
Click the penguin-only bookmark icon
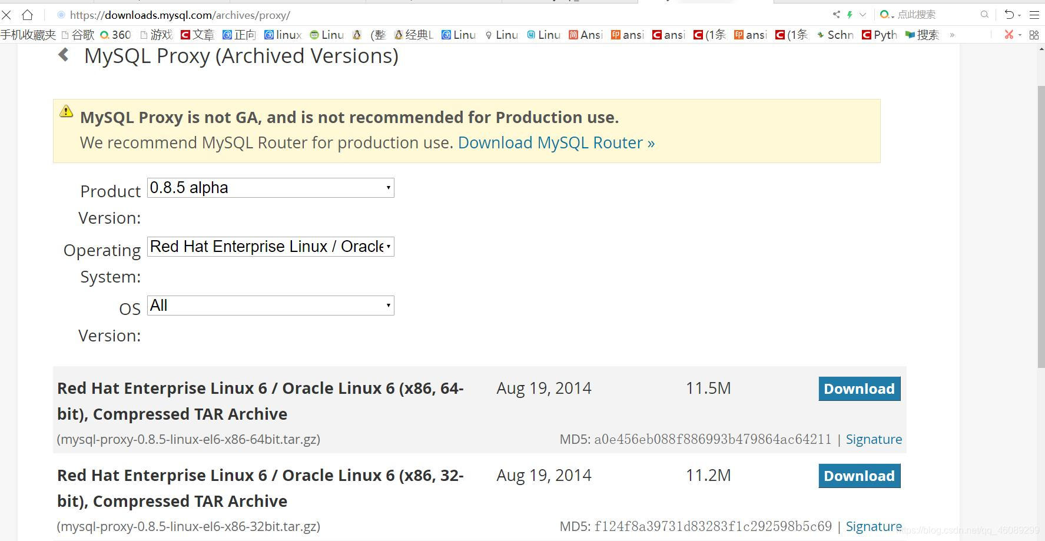356,35
